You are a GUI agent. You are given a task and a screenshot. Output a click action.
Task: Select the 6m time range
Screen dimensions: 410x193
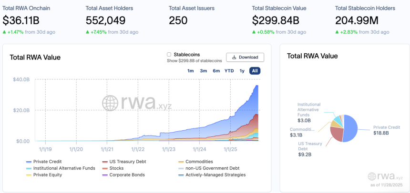tap(216, 71)
